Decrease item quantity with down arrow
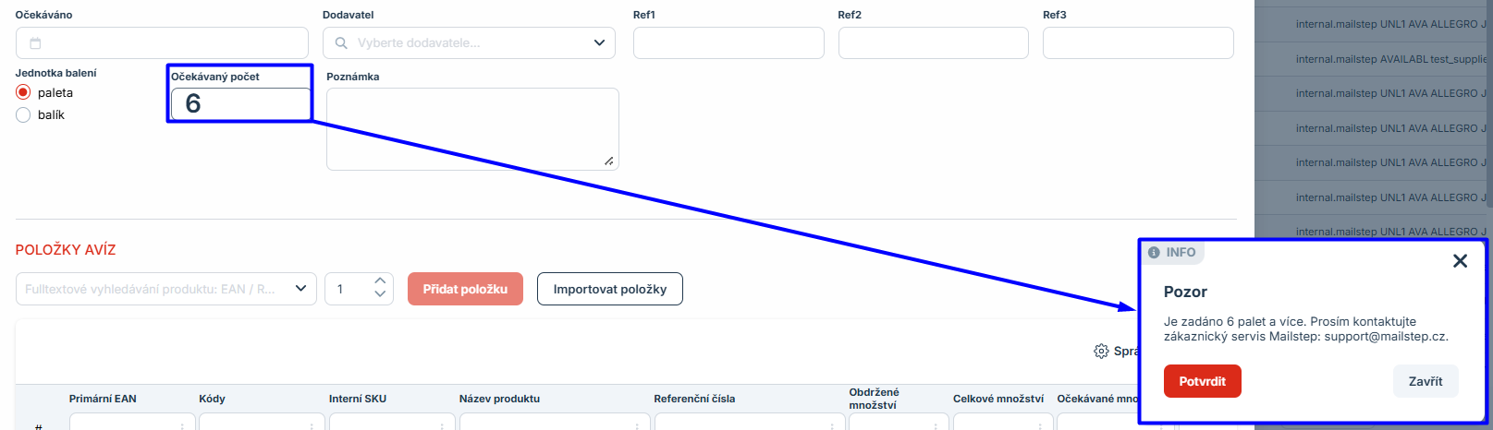 point(380,295)
